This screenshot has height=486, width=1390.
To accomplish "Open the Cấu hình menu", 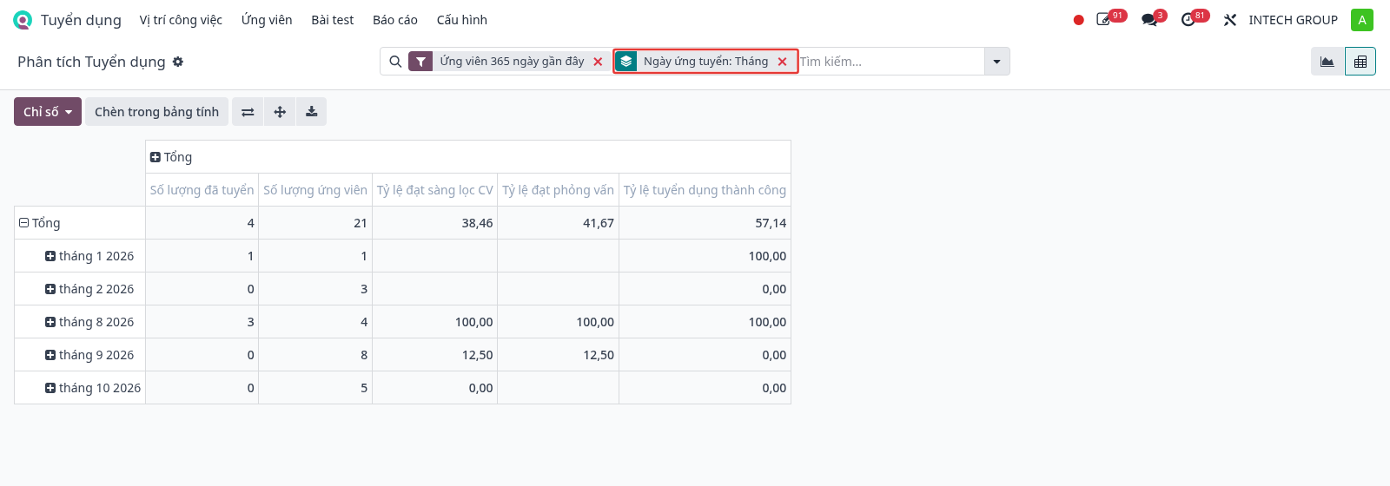I will click(x=462, y=20).
